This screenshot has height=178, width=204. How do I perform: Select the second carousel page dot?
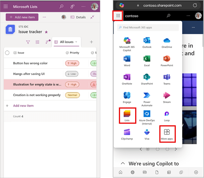157,149
